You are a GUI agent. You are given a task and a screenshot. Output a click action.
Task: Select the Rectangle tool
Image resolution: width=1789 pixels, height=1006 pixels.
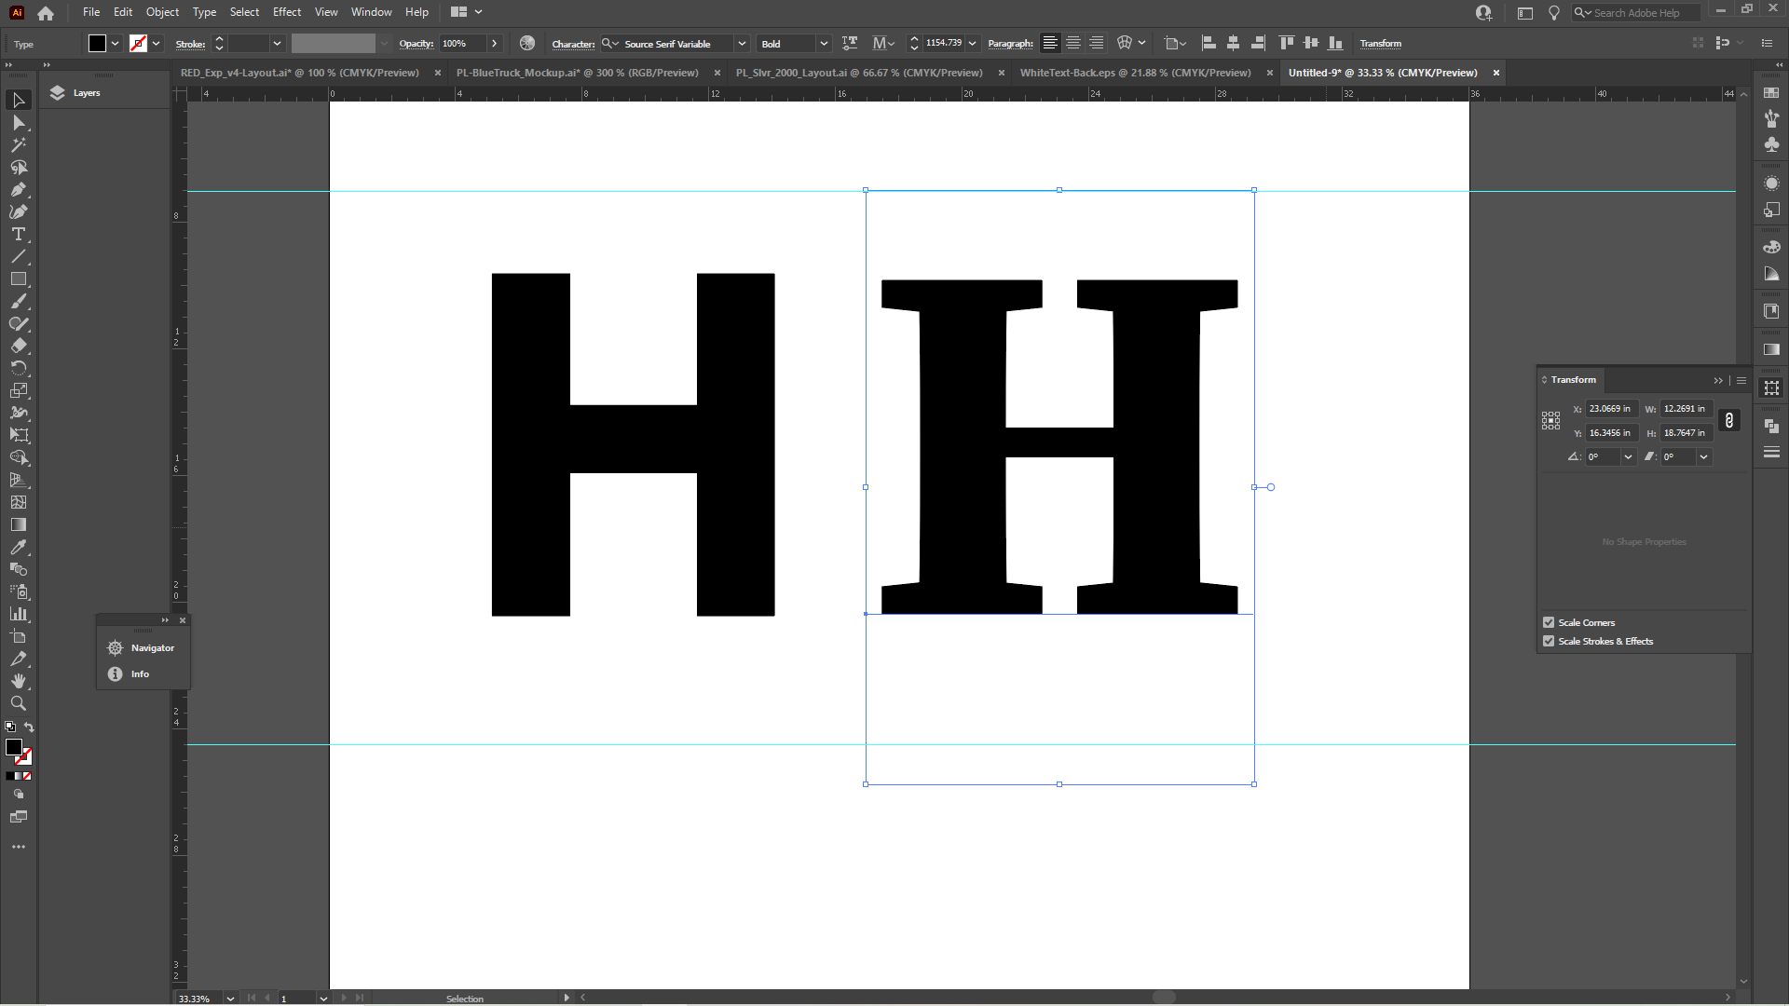[x=19, y=279]
